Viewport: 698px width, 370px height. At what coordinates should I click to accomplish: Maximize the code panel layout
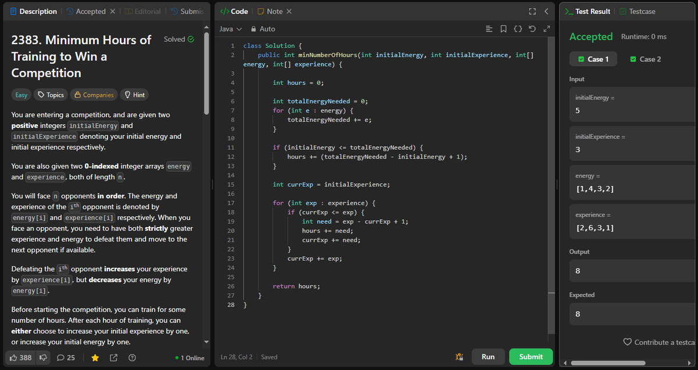pos(532,12)
